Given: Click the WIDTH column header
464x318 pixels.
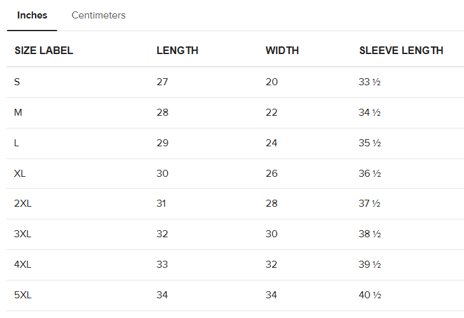Looking at the screenshot, I should click(282, 50).
